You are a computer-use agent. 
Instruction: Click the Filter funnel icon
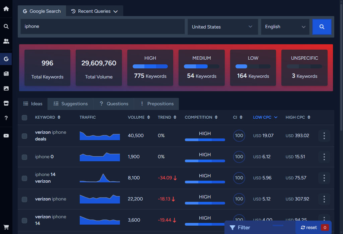click(232, 228)
